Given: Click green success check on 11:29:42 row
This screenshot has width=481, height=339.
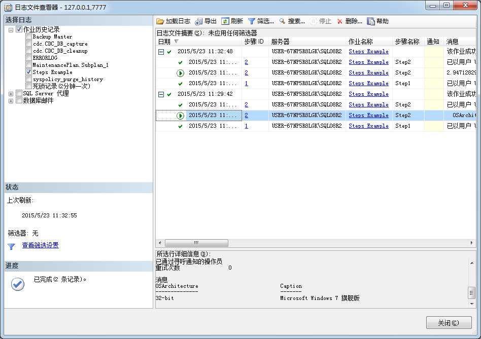Looking at the screenshot, I should [x=169, y=94].
